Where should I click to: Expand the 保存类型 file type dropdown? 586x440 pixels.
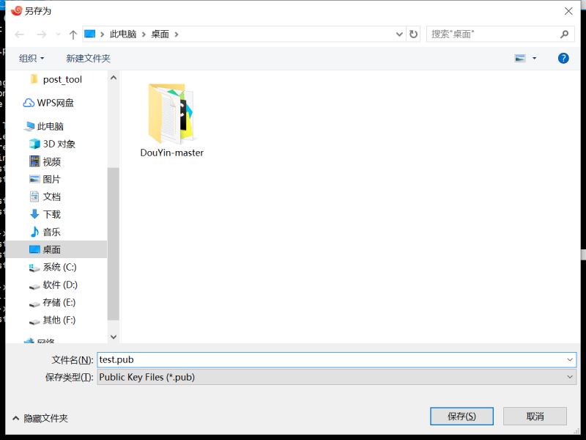[x=570, y=377]
